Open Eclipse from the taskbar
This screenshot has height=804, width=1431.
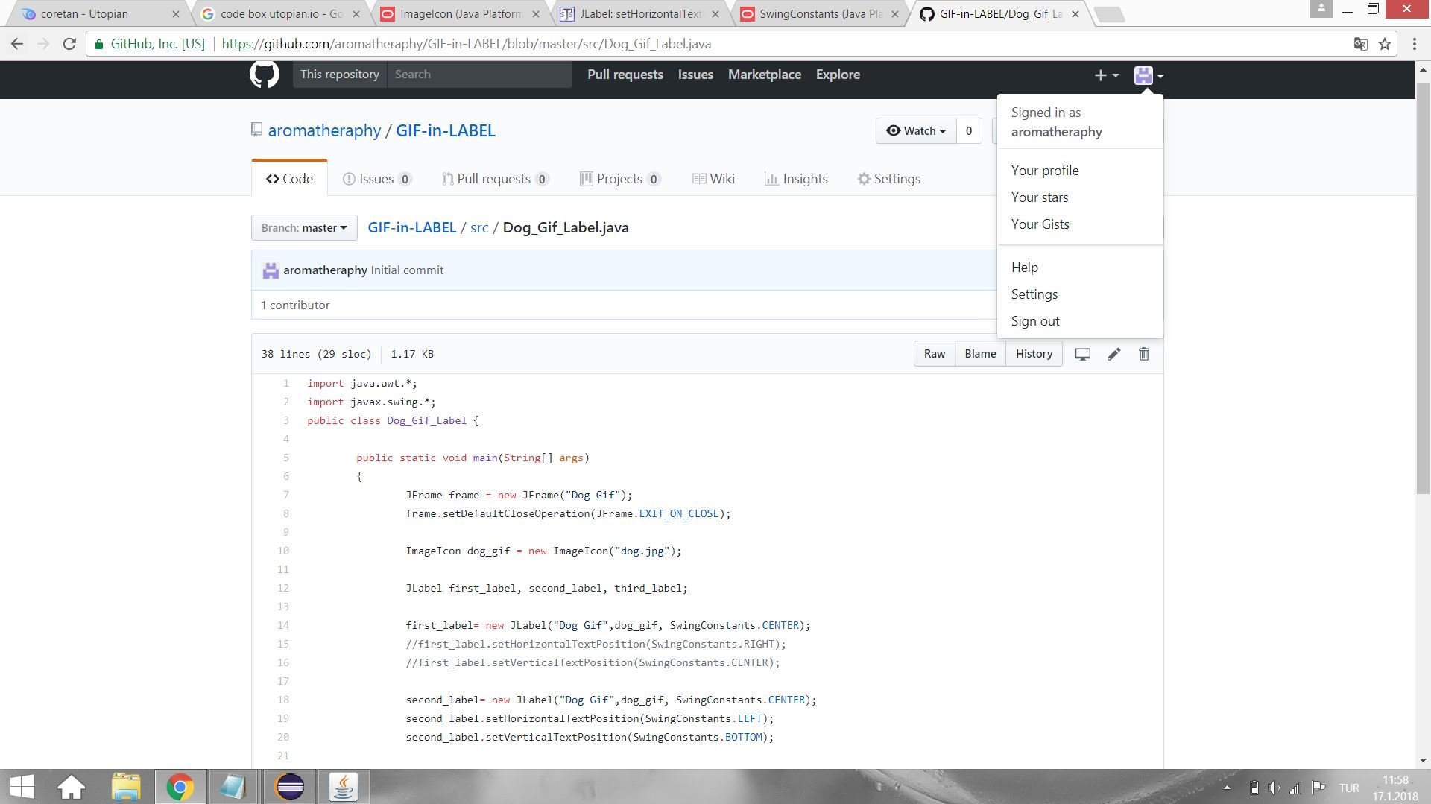point(289,787)
